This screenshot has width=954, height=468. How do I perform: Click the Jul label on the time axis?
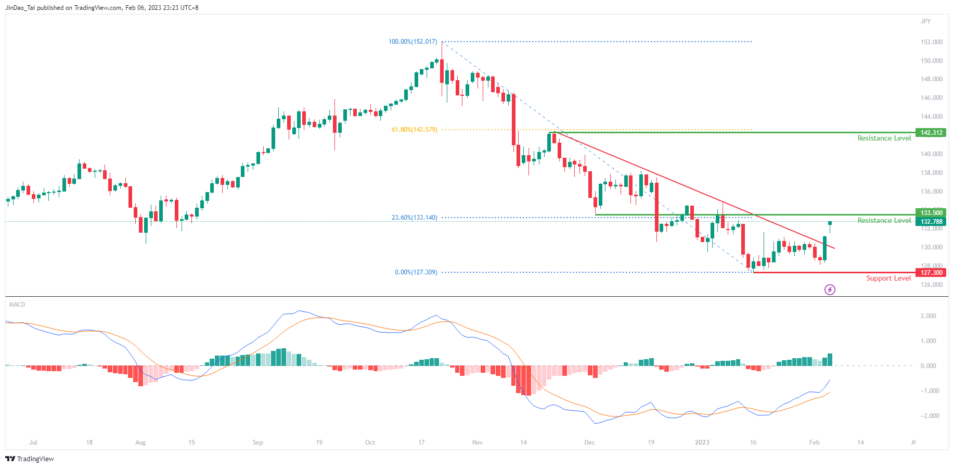point(33,442)
